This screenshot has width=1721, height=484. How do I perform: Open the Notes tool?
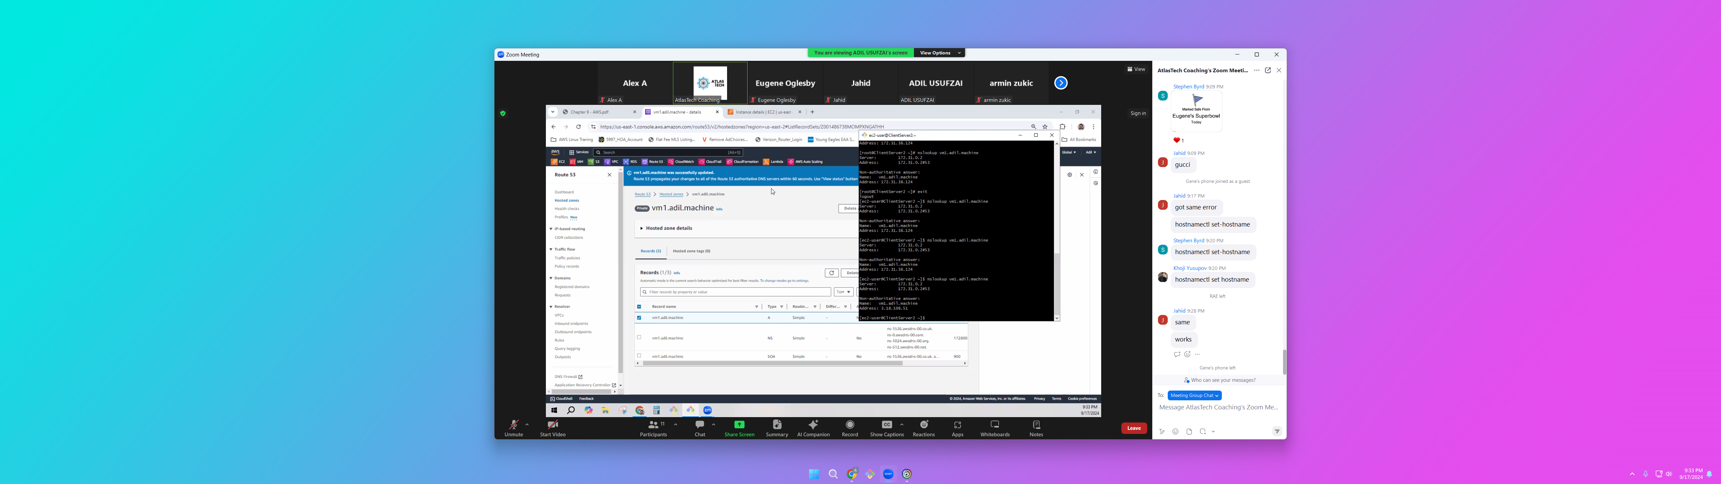[x=1036, y=425]
